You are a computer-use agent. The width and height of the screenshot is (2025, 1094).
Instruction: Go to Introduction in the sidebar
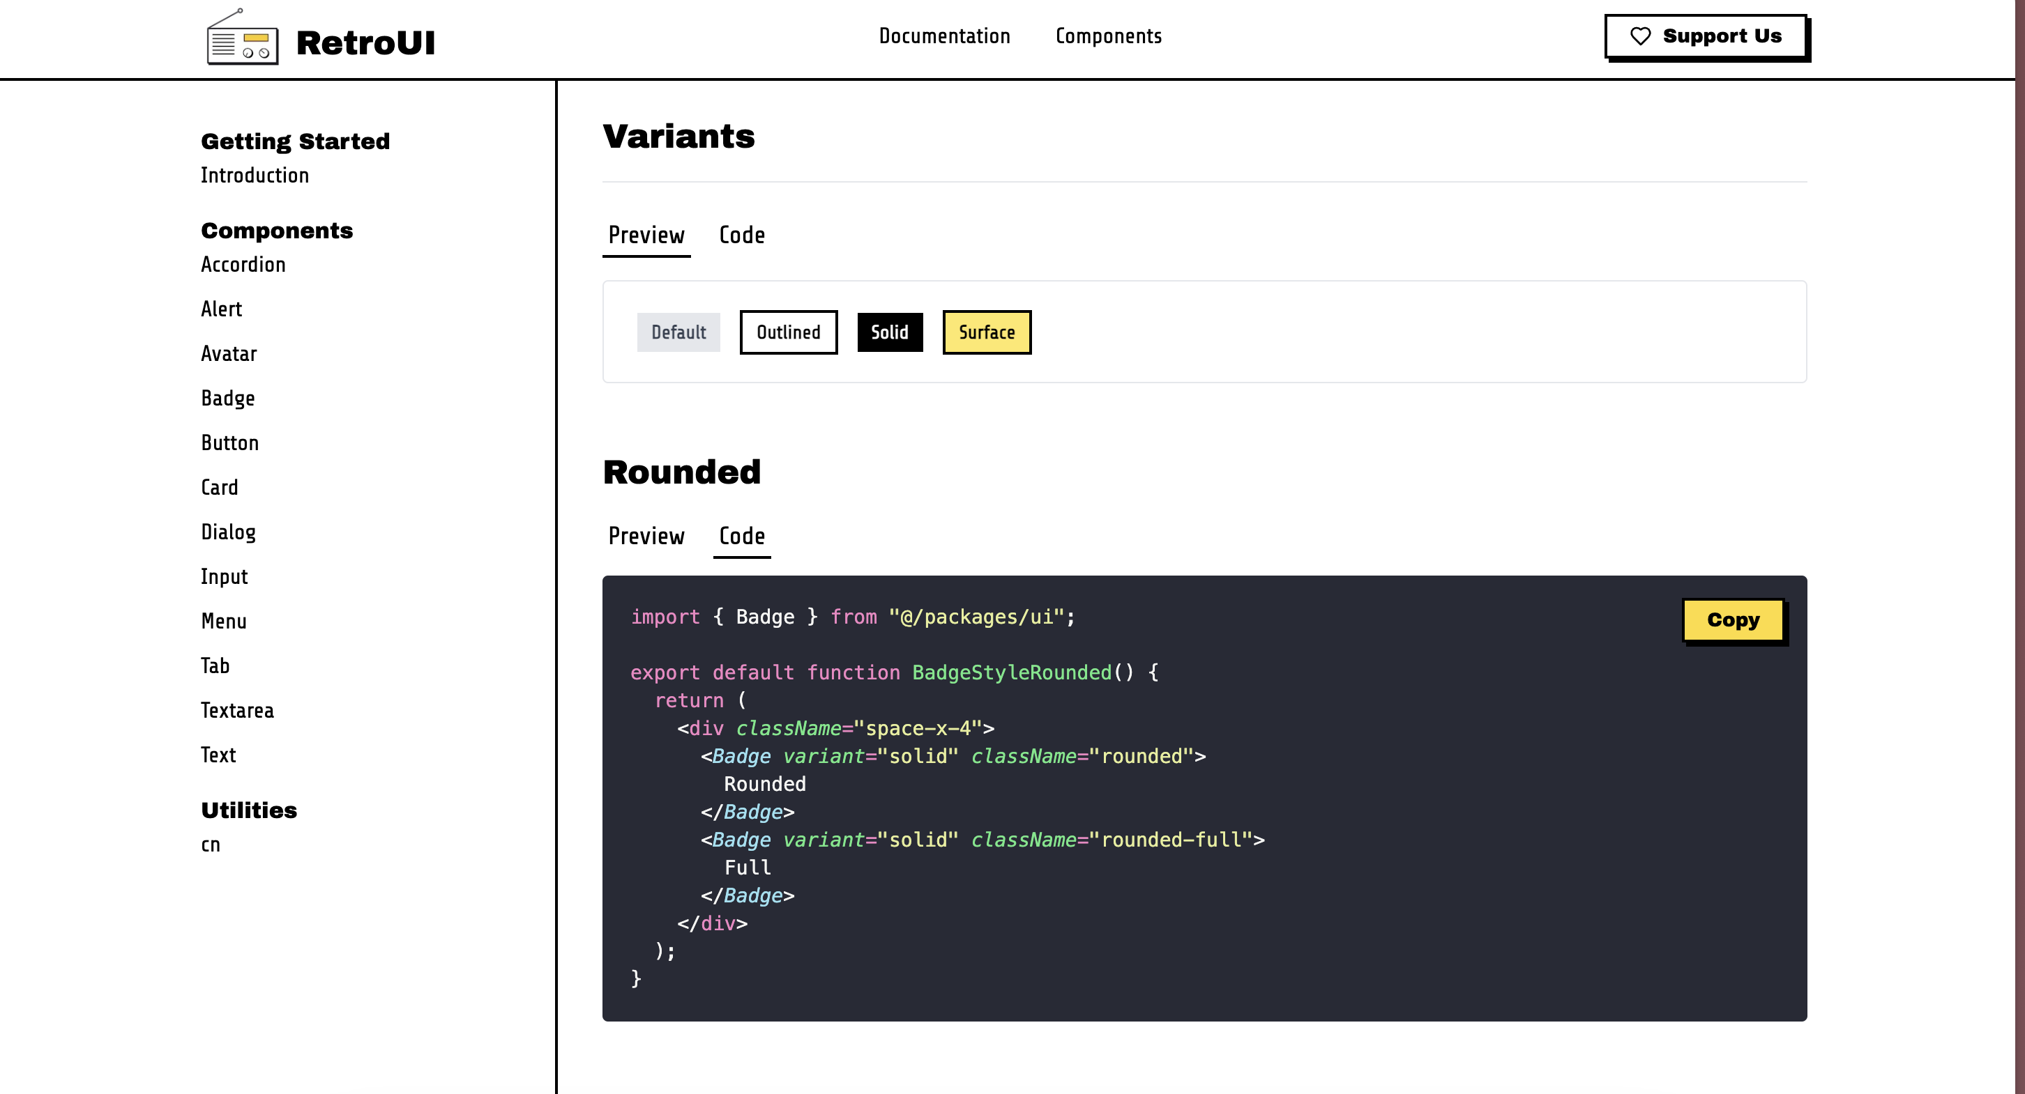pyautogui.click(x=255, y=175)
